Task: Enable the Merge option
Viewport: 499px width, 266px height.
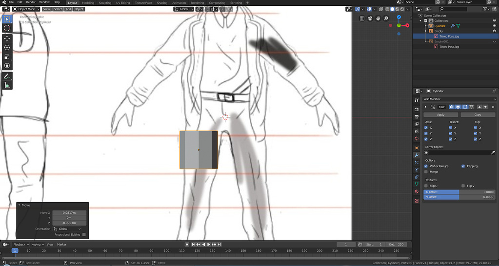Action: [426, 172]
